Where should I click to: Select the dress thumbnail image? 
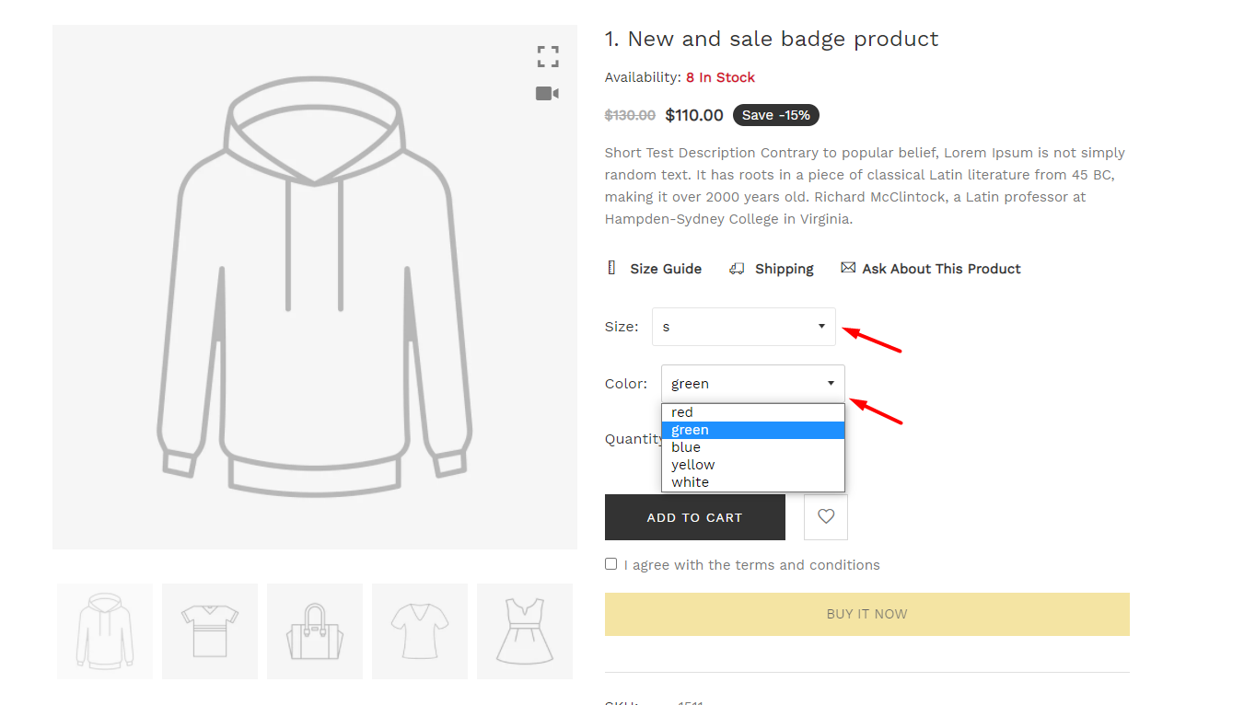click(524, 630)
